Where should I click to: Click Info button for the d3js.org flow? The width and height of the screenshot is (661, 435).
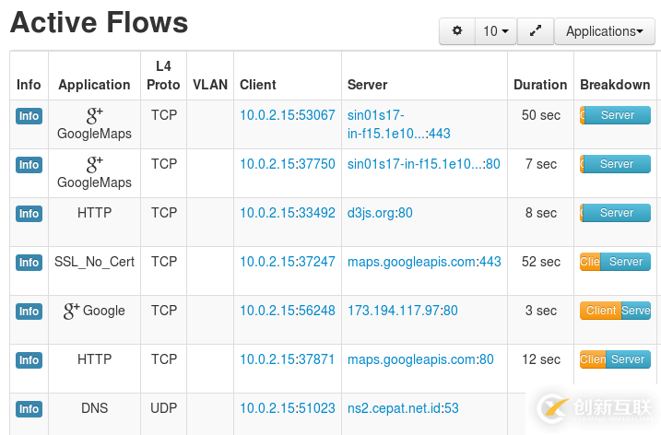coord(29,214)
